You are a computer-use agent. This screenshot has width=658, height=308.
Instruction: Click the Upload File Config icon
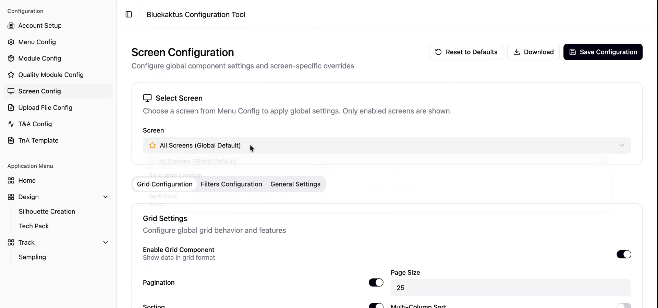point(11,107)
